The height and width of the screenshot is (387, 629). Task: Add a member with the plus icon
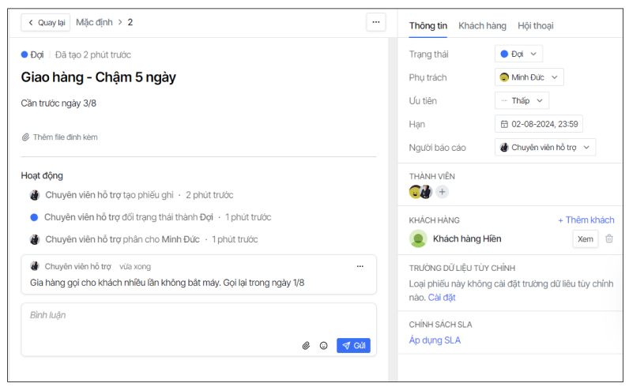click(x=442, y=192)
